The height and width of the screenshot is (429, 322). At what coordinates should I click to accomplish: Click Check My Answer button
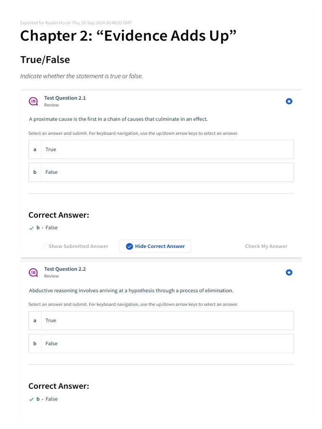pos(266,246)
